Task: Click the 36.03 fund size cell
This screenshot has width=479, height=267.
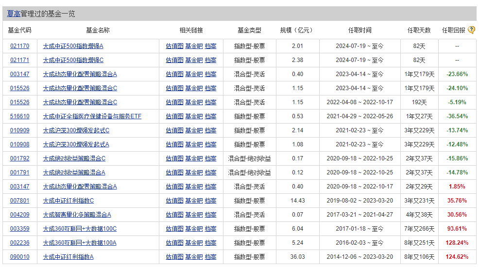Action: (297, 257)
